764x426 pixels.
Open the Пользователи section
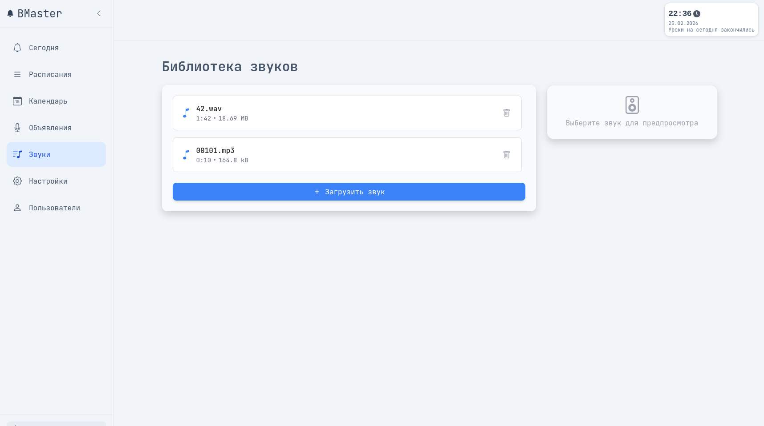click(54, 208)
